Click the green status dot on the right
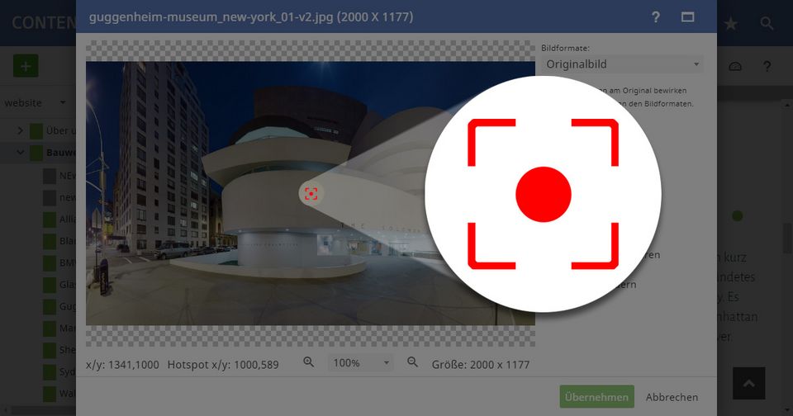The height and width of the screenshot is (416, 793). [738, 216]
